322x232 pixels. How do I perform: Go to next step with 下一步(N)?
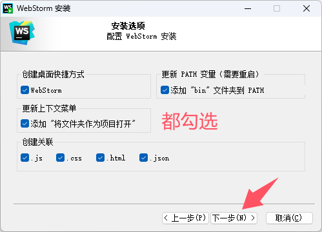(234, 218)
